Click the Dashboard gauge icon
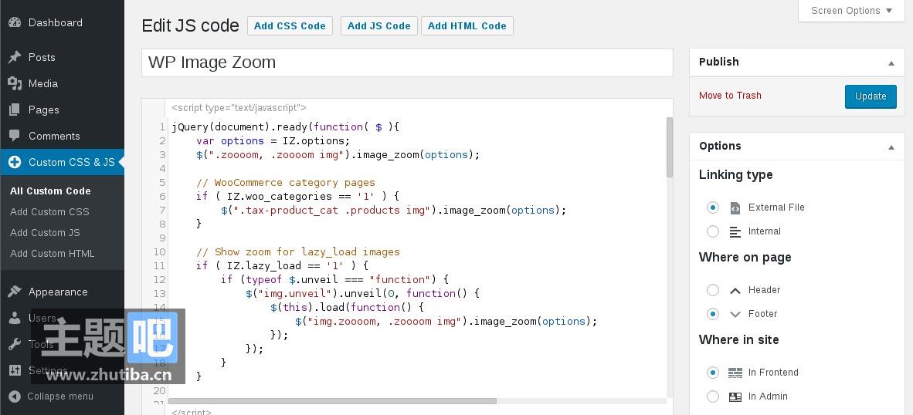Screen dimensions: 913x415 [14, 22]
